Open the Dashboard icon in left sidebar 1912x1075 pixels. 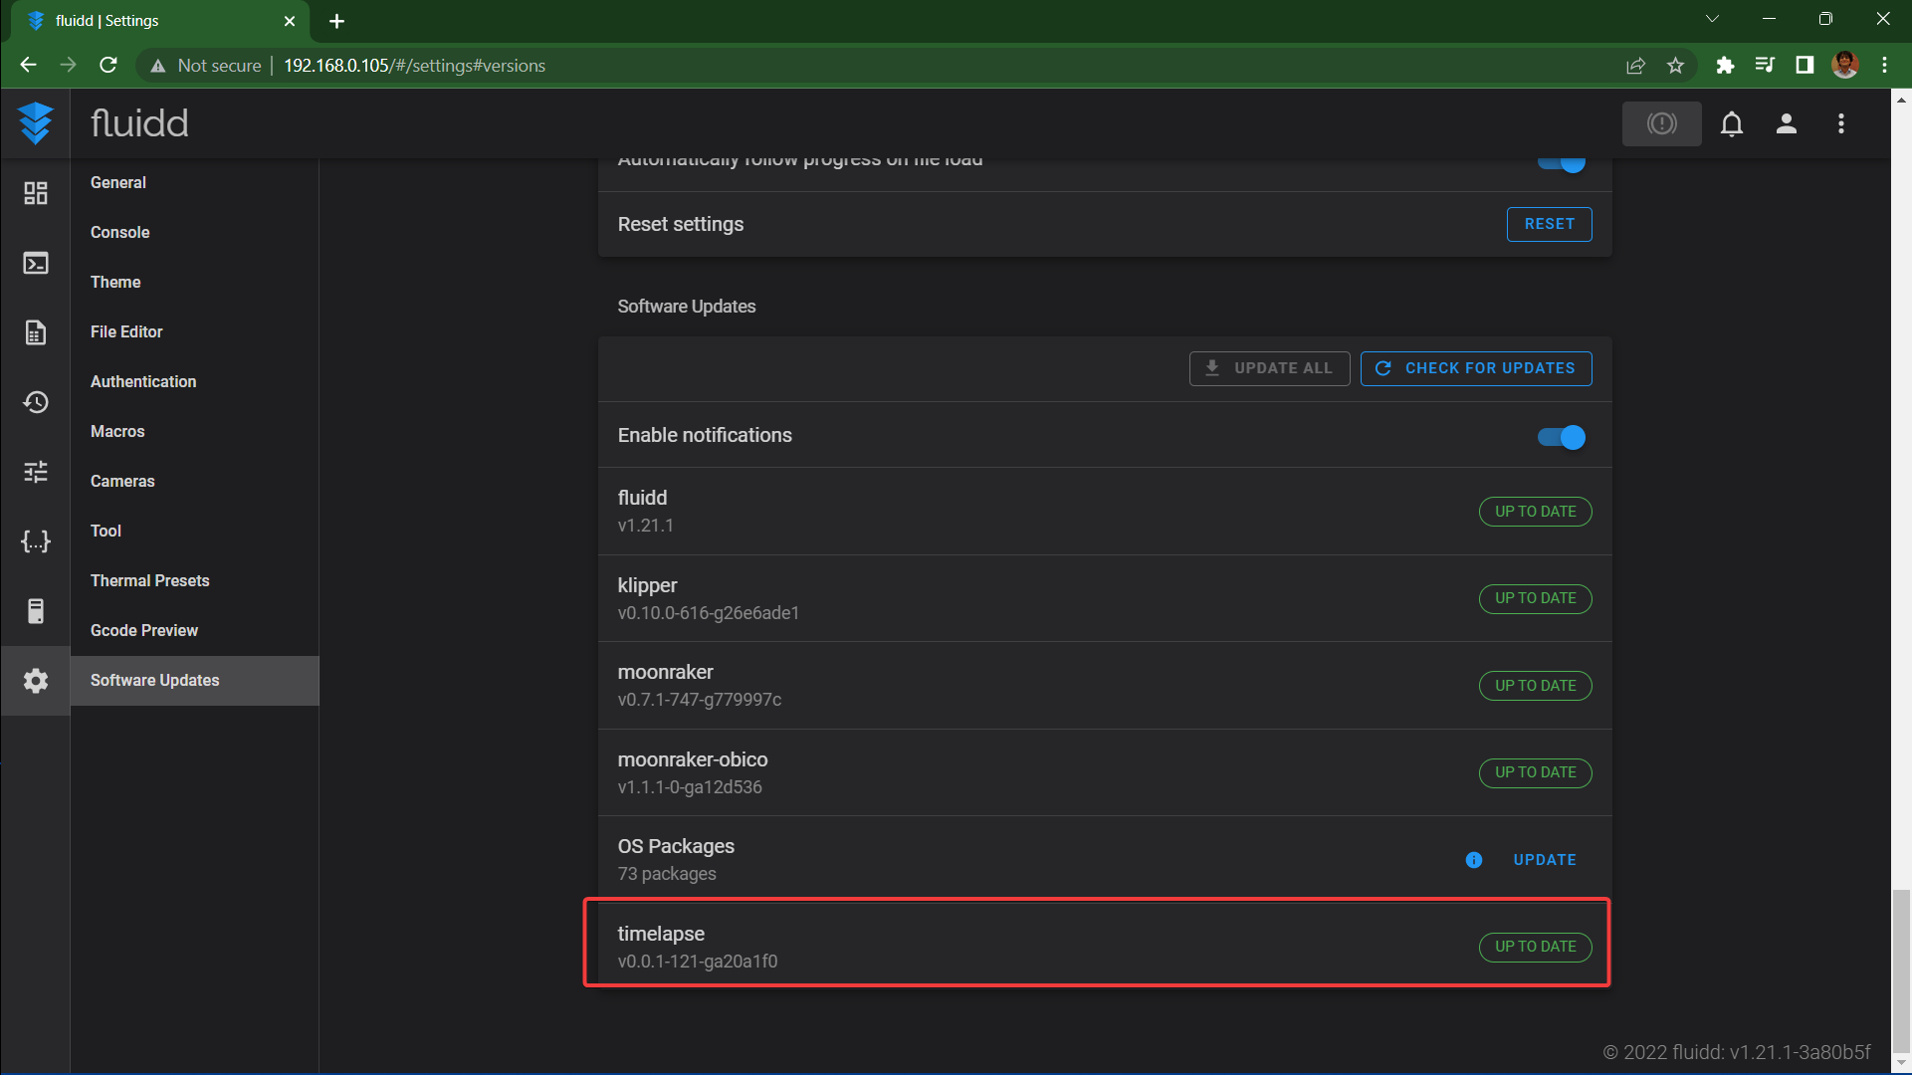(x=36, y=193)
